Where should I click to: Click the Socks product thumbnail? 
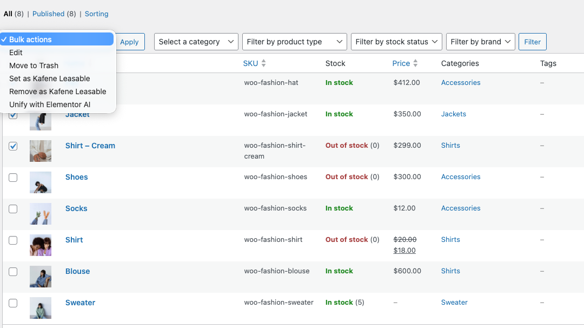pyautogui.click(x=41, y=214)
